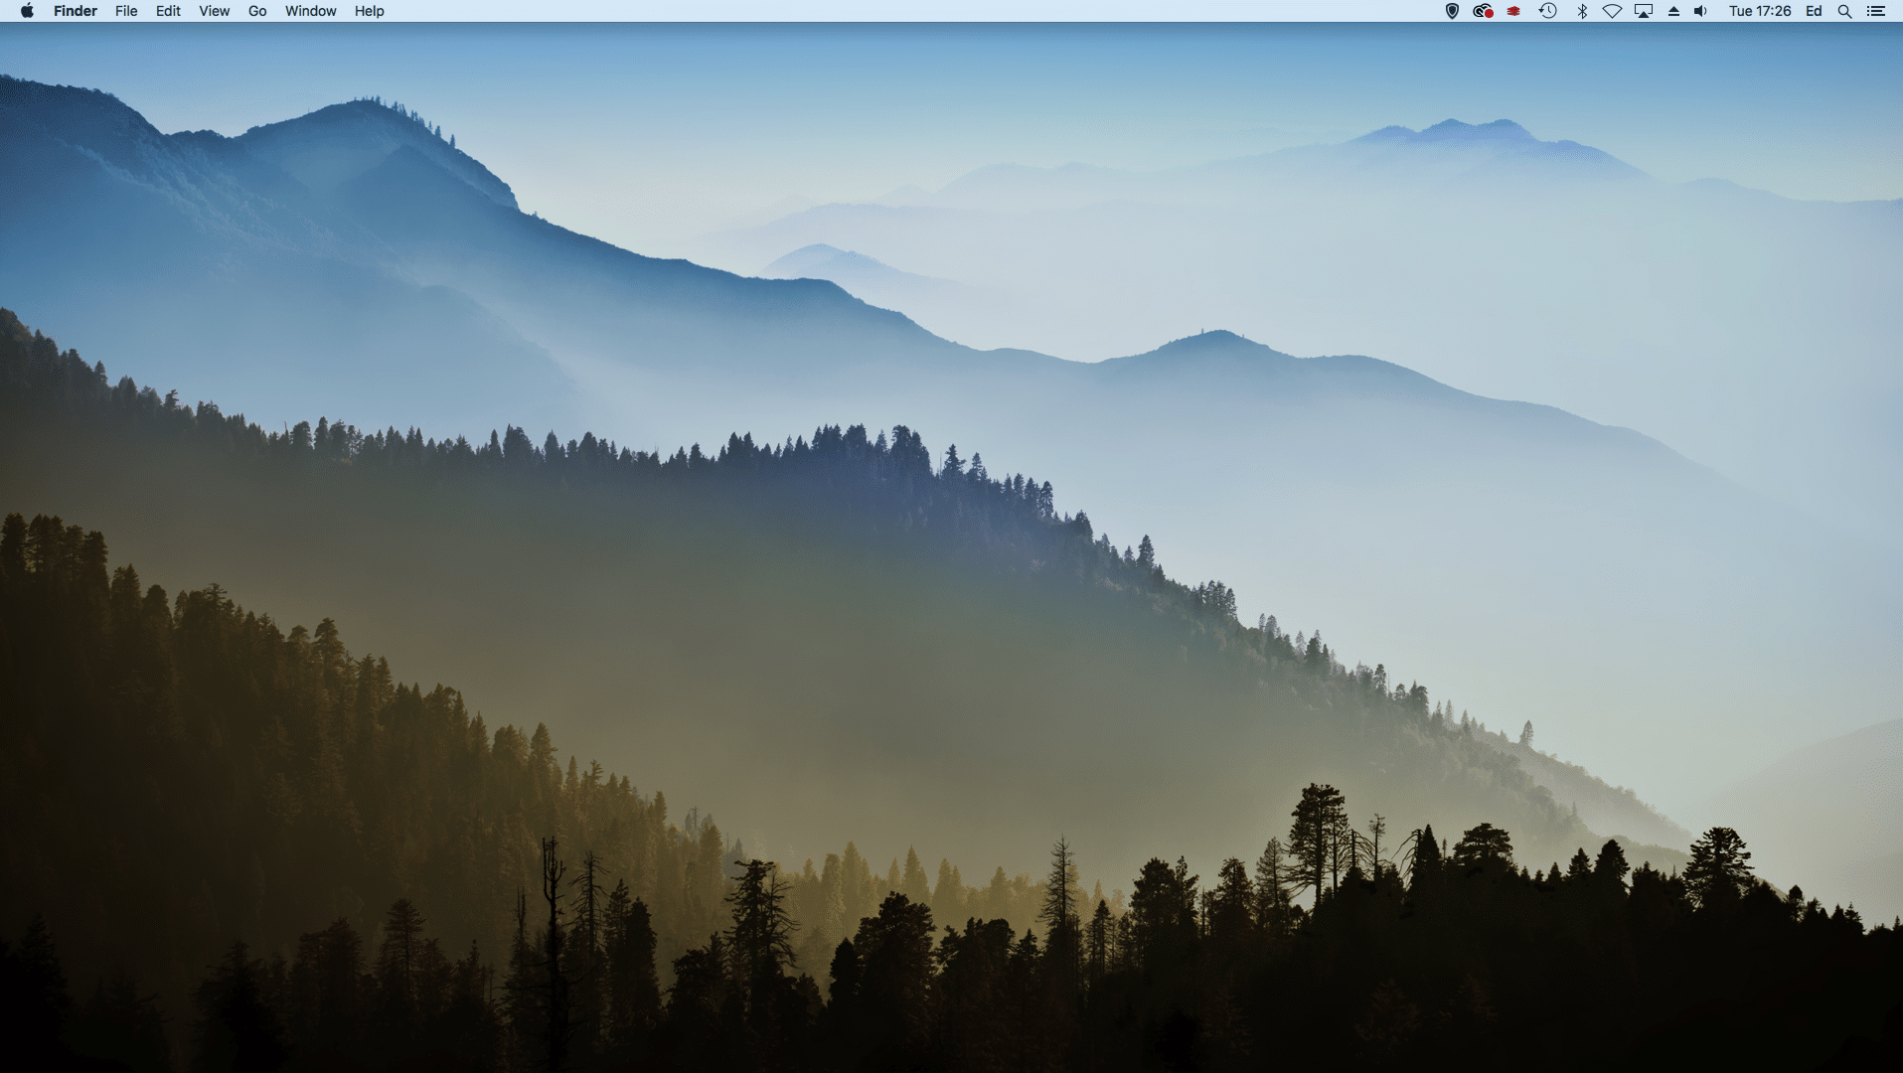Open the Go menu

click(257, 11)
